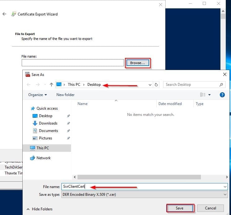Screen dimensions: 231x215
Task: Select the Desktop folder in Quick access
Action: point(46,116)
